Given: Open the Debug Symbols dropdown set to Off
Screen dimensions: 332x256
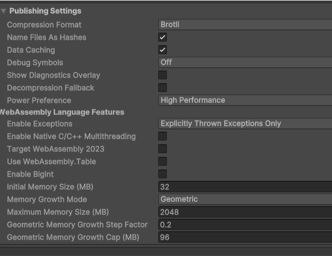Looking at the screenshot, I should pos(245,62).
